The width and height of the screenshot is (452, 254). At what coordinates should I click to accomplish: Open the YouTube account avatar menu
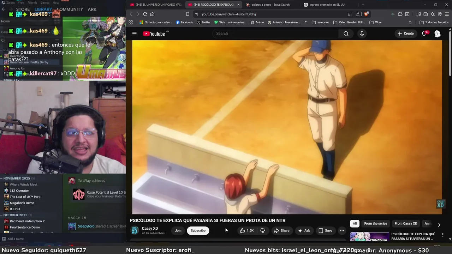(438, 34)
